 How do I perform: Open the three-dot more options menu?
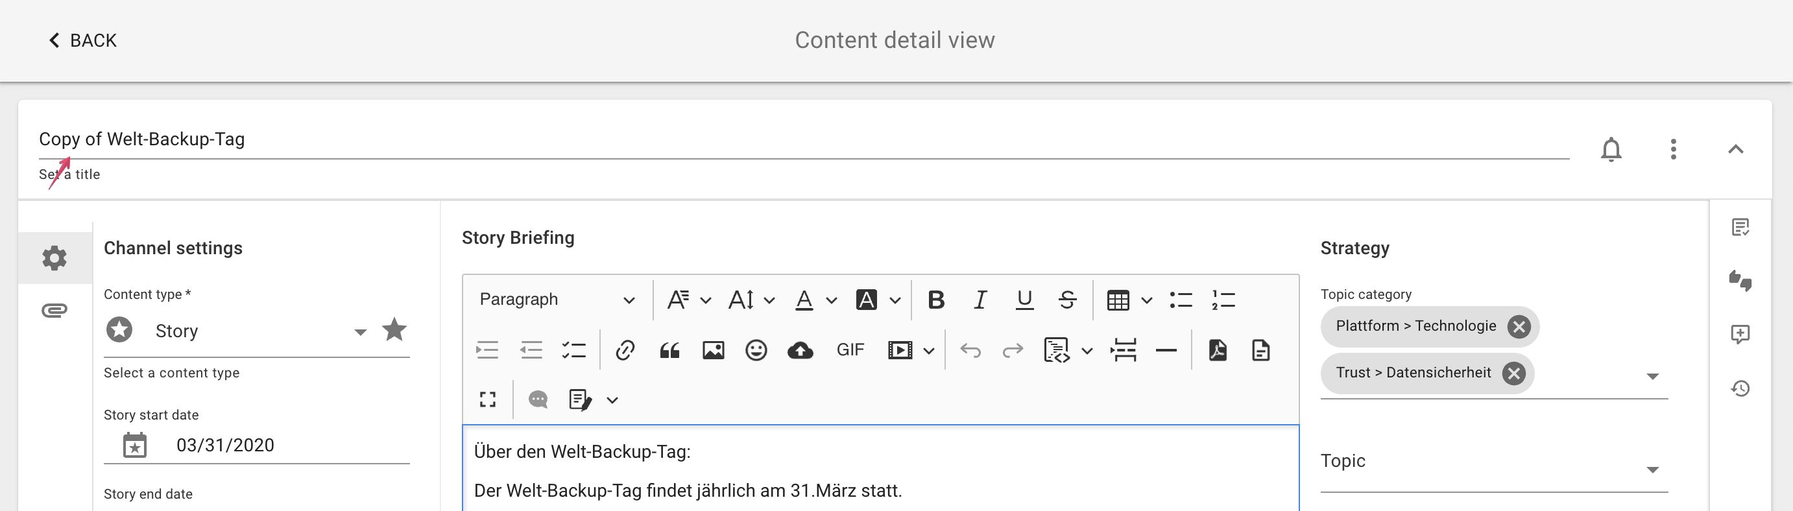coord(1673,149)
